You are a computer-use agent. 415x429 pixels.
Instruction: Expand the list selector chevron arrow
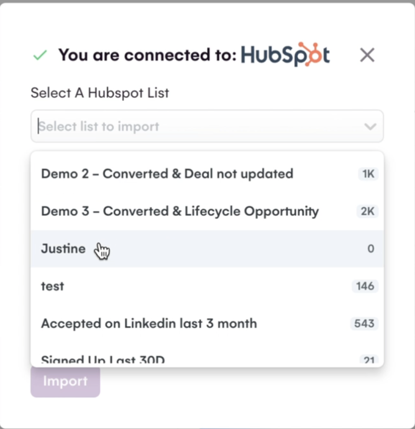pyautogui.click(x=370, y=126)
